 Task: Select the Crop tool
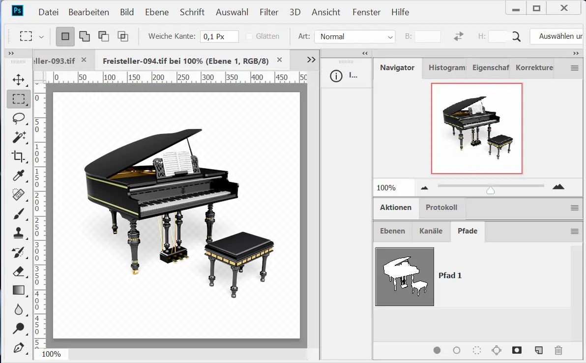click(x=19, y=156)
